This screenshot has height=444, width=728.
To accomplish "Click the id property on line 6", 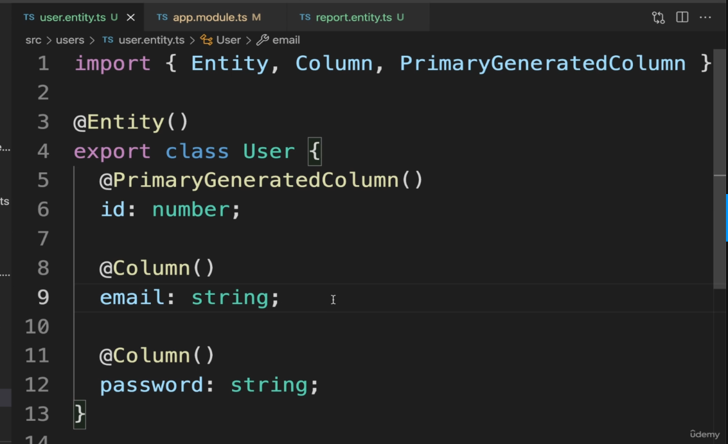I will (113, 209).
